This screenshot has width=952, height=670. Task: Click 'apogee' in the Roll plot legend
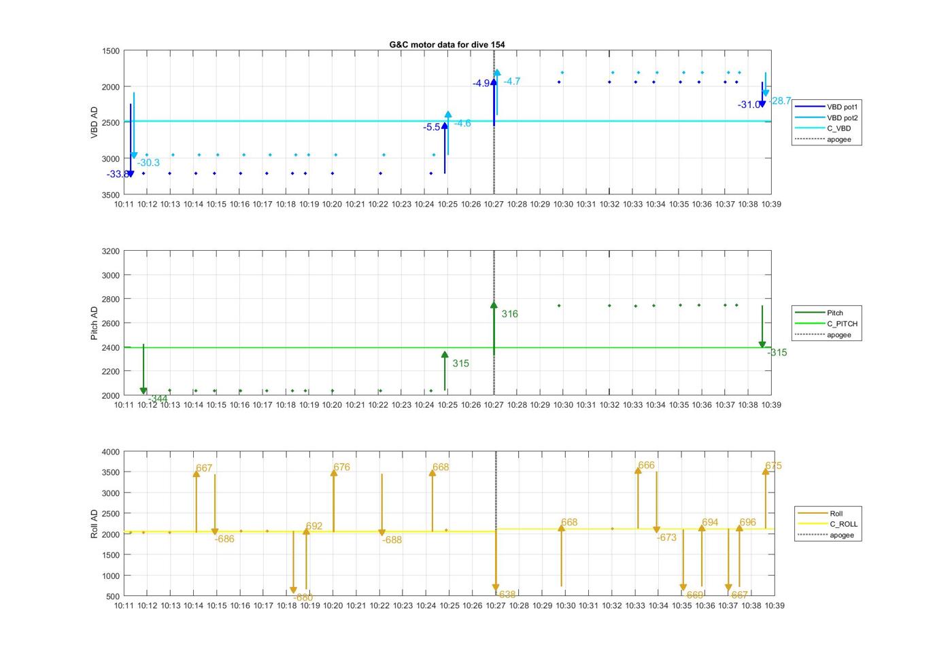click(x=828, y=535)
